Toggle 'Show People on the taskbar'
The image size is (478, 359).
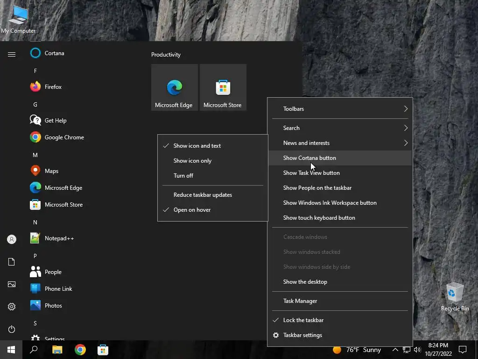[x=340, y=188]
